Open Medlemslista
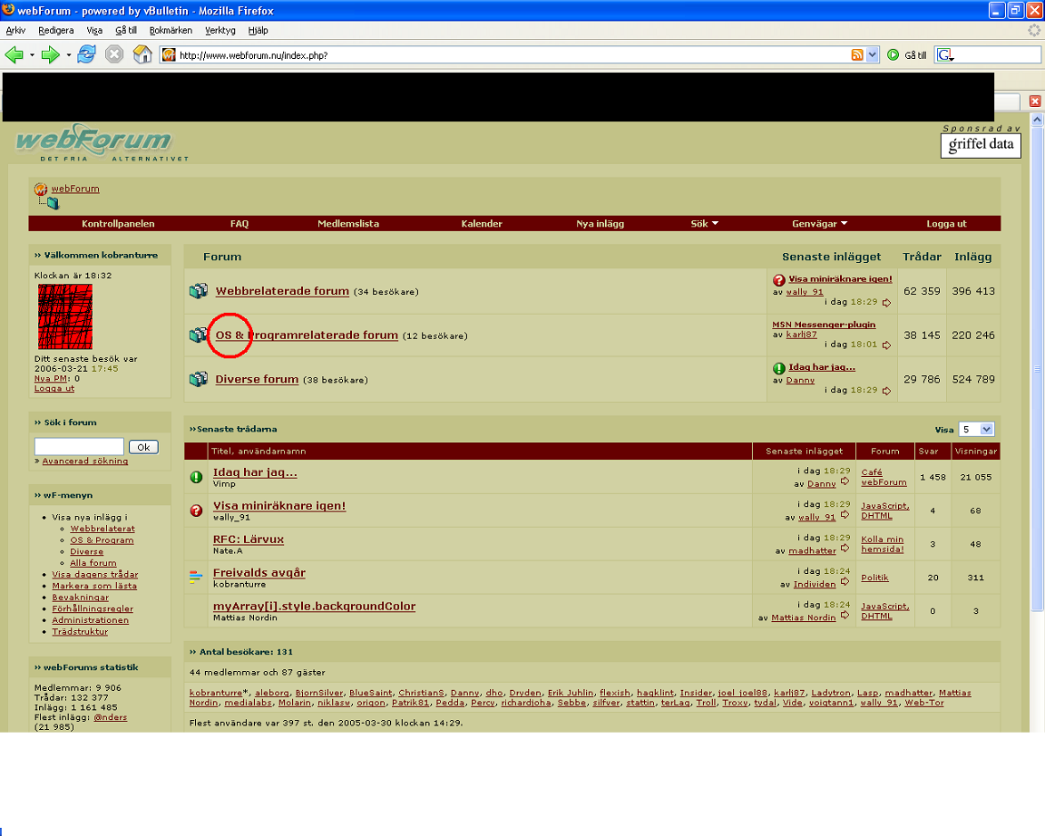Image resolution: width=1045 pixels, height=836 pixels. [x=348, y=224]
